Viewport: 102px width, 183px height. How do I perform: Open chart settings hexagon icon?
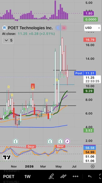93,166
